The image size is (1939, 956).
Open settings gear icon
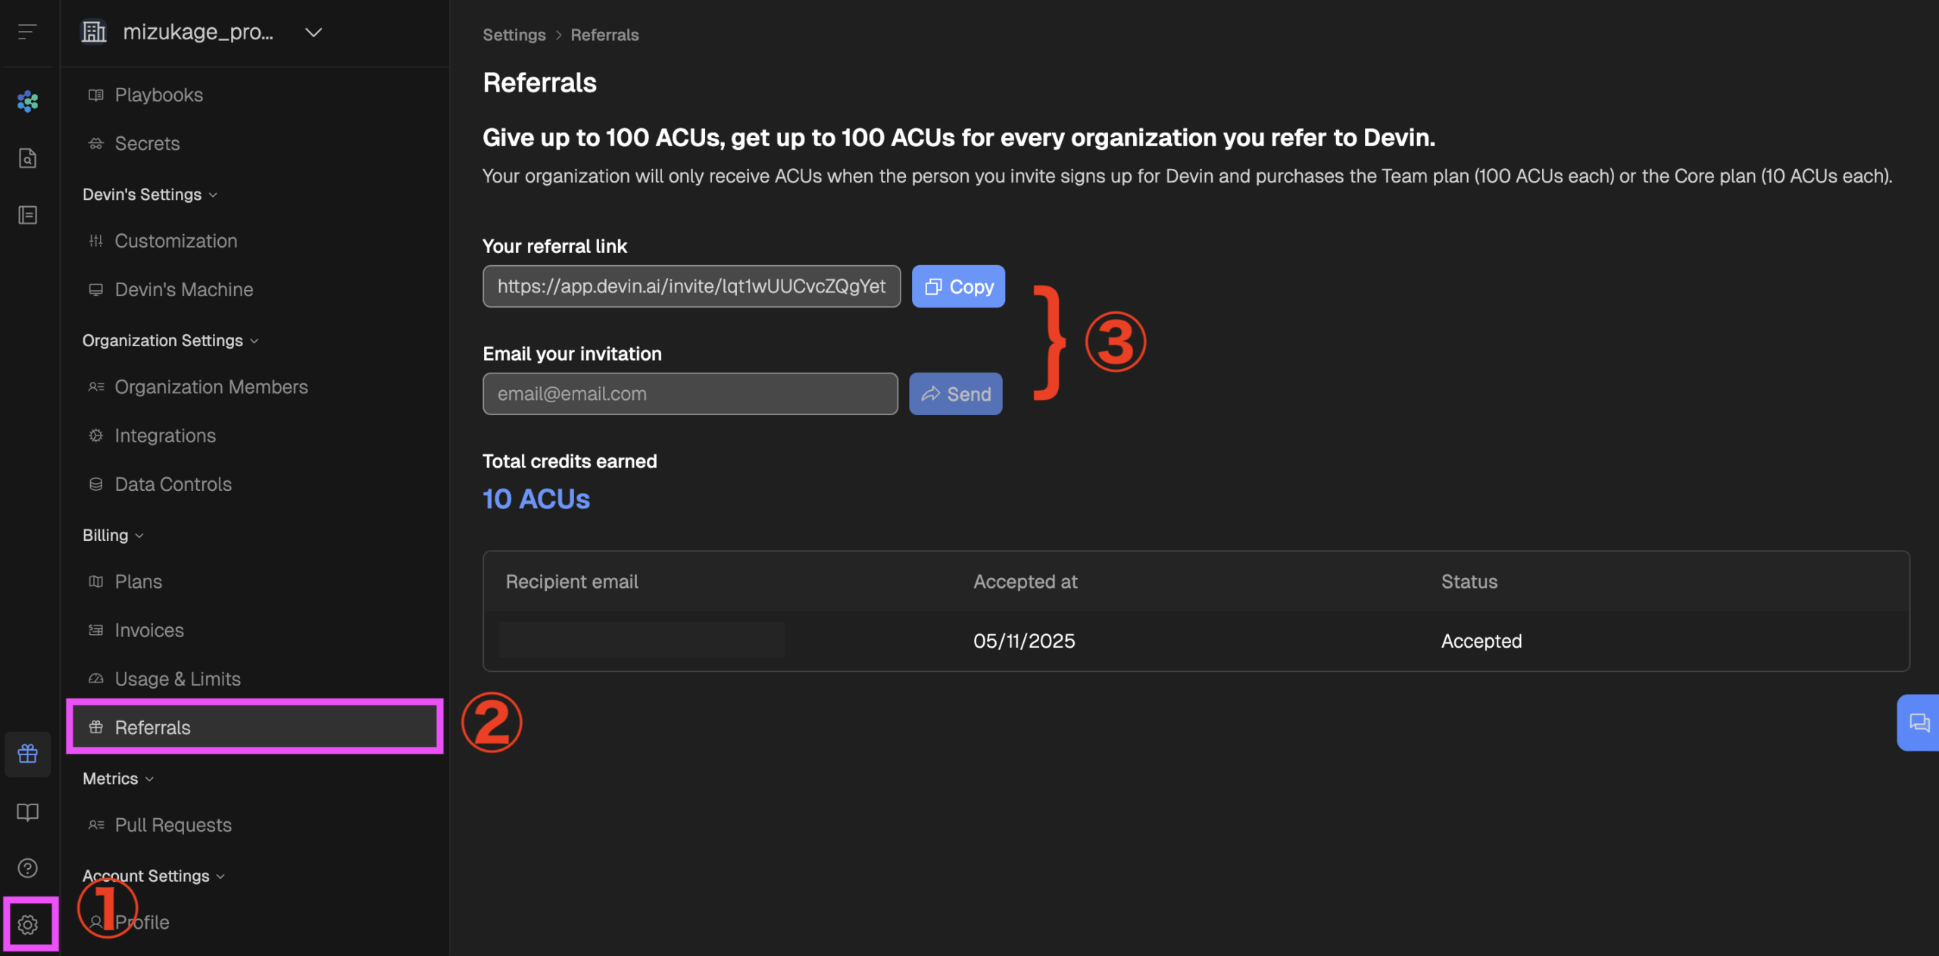[x=28, y=925]
